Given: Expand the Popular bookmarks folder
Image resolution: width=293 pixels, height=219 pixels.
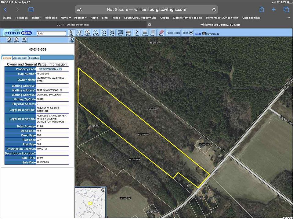Looking at the screenshot, I should point(81,18).
